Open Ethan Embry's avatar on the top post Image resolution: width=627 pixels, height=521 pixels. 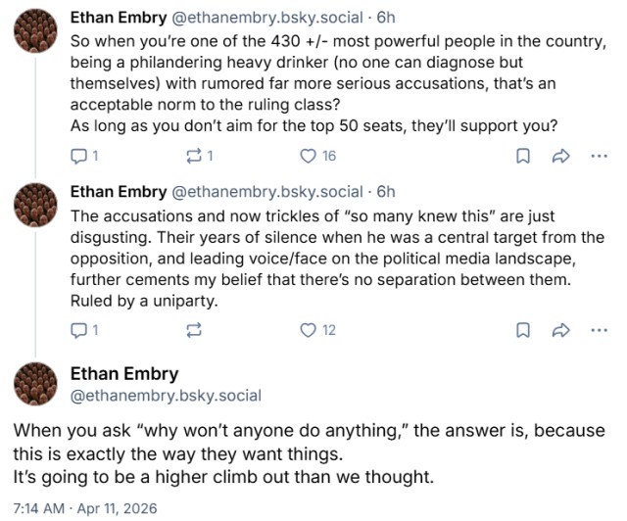36,32
